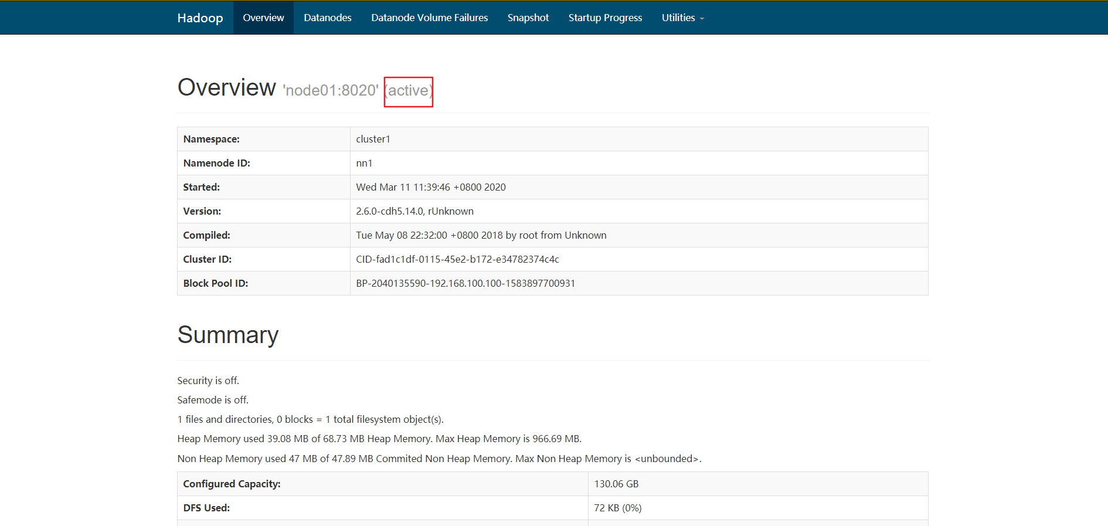Click the files and directories count line
The height and width of the screenshot is (526, 1108).
tap(310, 419)
